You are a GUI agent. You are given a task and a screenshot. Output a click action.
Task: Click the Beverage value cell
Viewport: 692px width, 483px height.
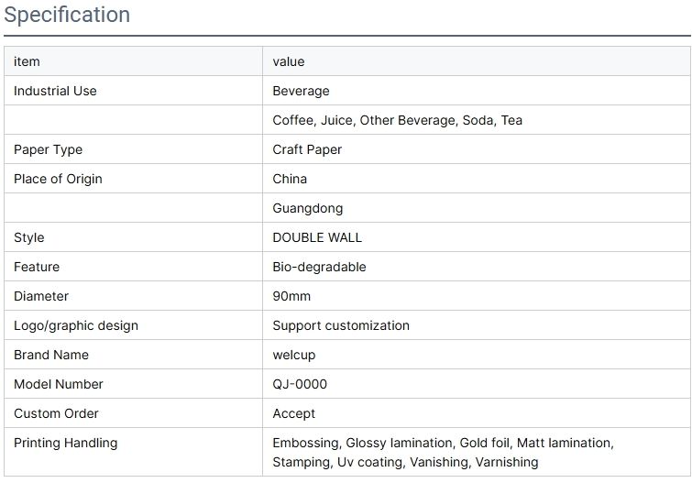click(477, 91)
